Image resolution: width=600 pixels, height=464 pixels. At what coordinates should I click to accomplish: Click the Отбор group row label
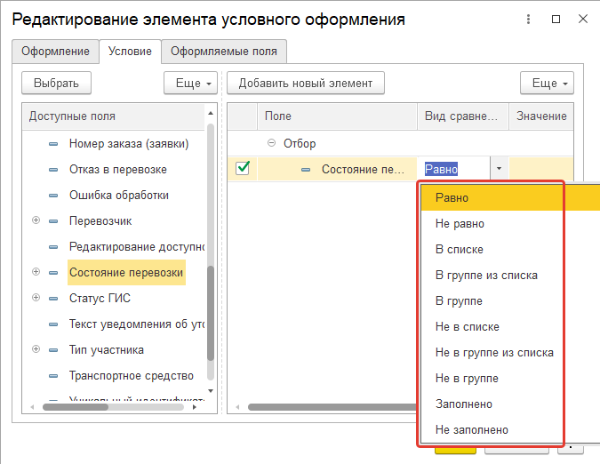[x=300, y=144]
